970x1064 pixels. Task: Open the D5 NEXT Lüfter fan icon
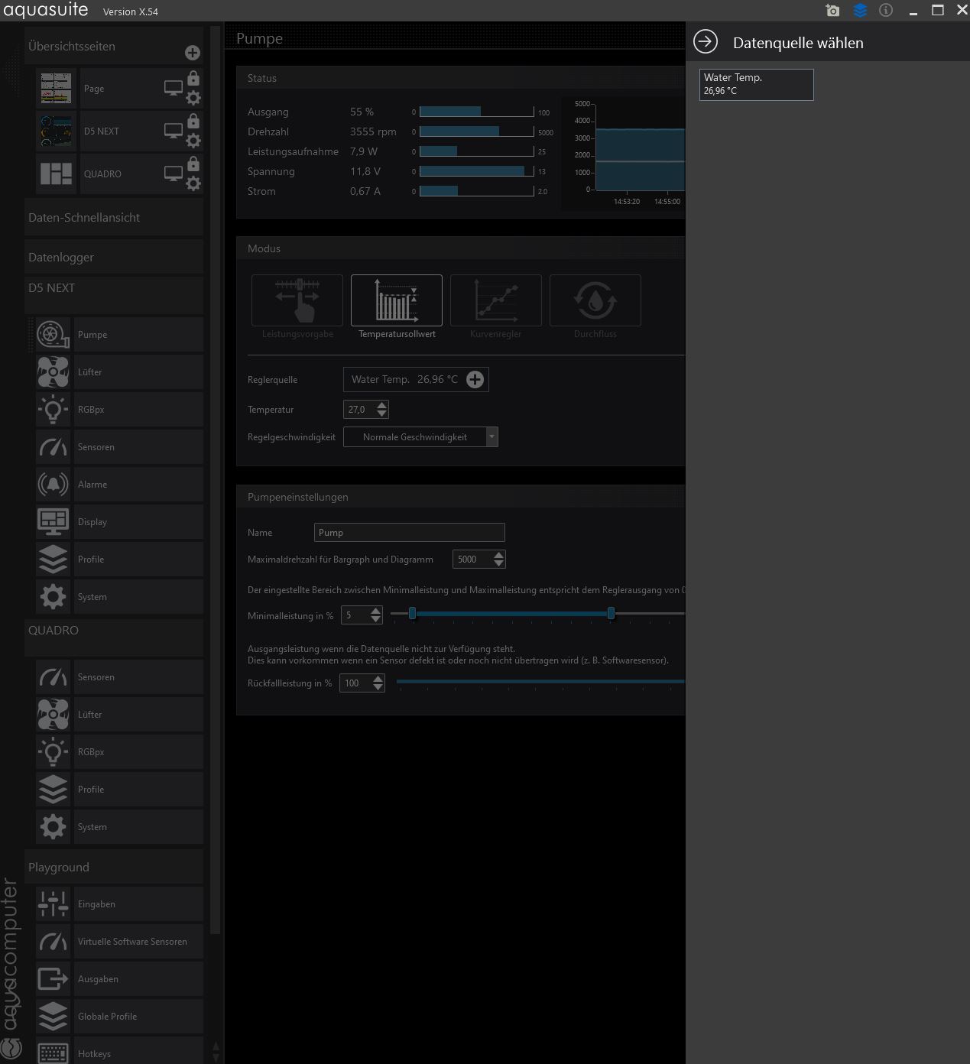coord(53,372)
